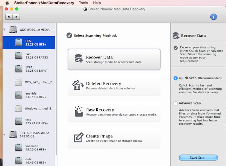Go back with the left arrow button
Screen dimensions: 226x166
(x=9, y=17)
